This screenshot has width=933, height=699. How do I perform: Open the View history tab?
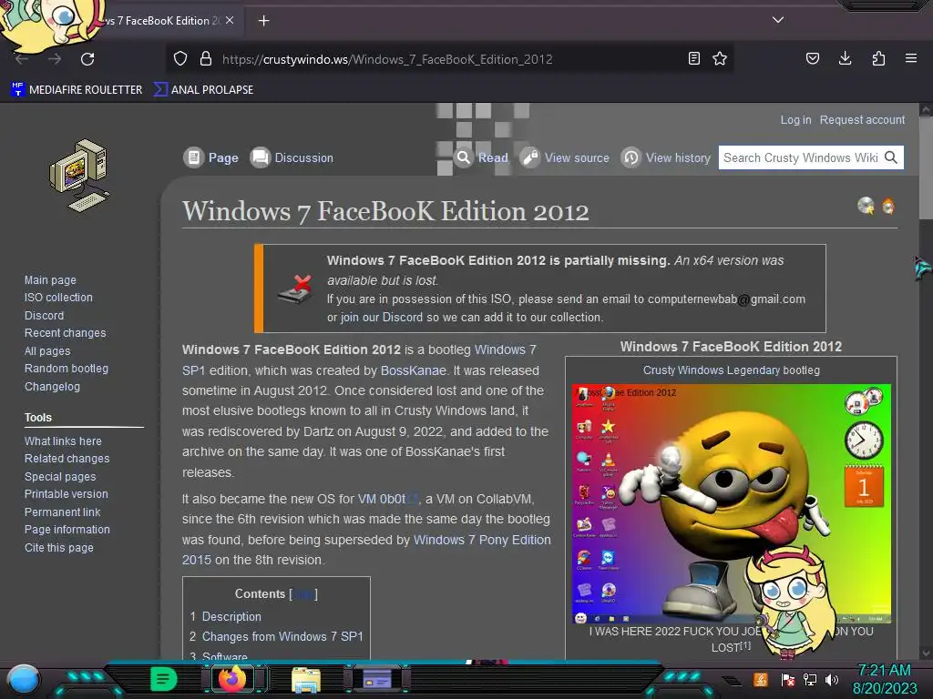(666, 157)
